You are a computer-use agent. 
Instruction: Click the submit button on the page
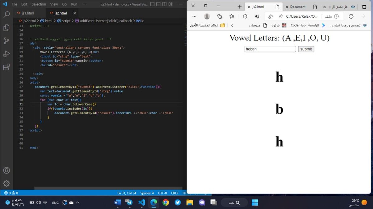coord(306,49)
